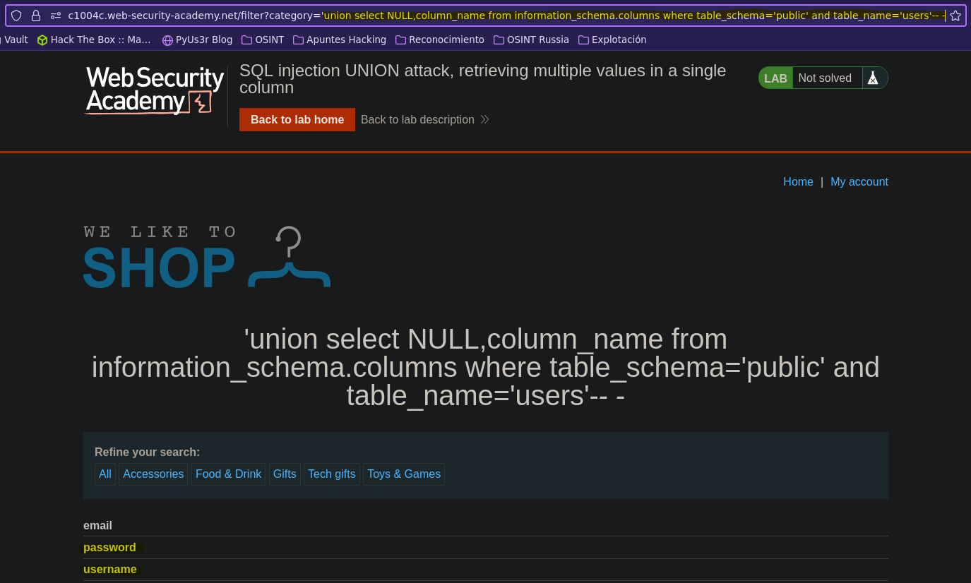This screenshot has width=971, height=583.
Task: Open the site security padlock icon
Action: pyautogui.click(x=36, y=16)
